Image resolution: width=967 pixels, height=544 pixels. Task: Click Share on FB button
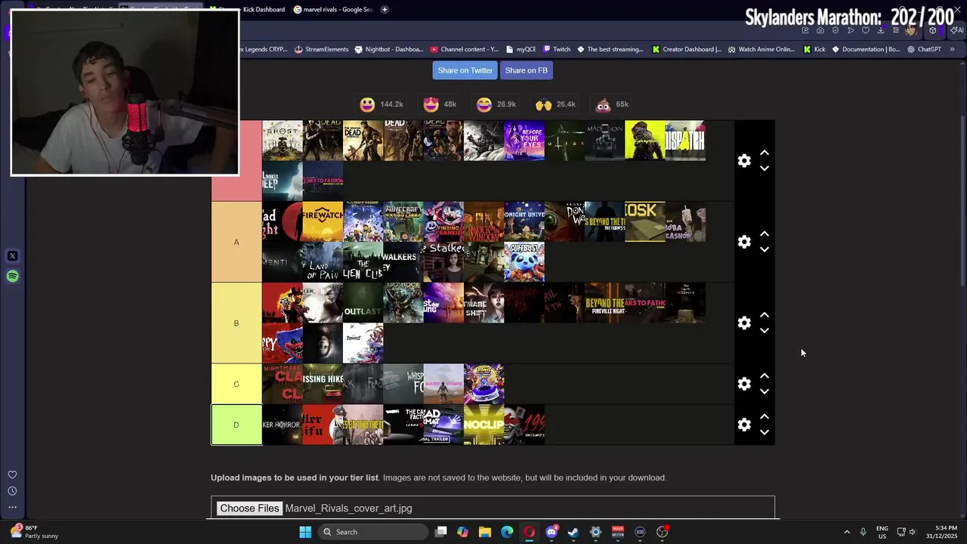point(527,70)
